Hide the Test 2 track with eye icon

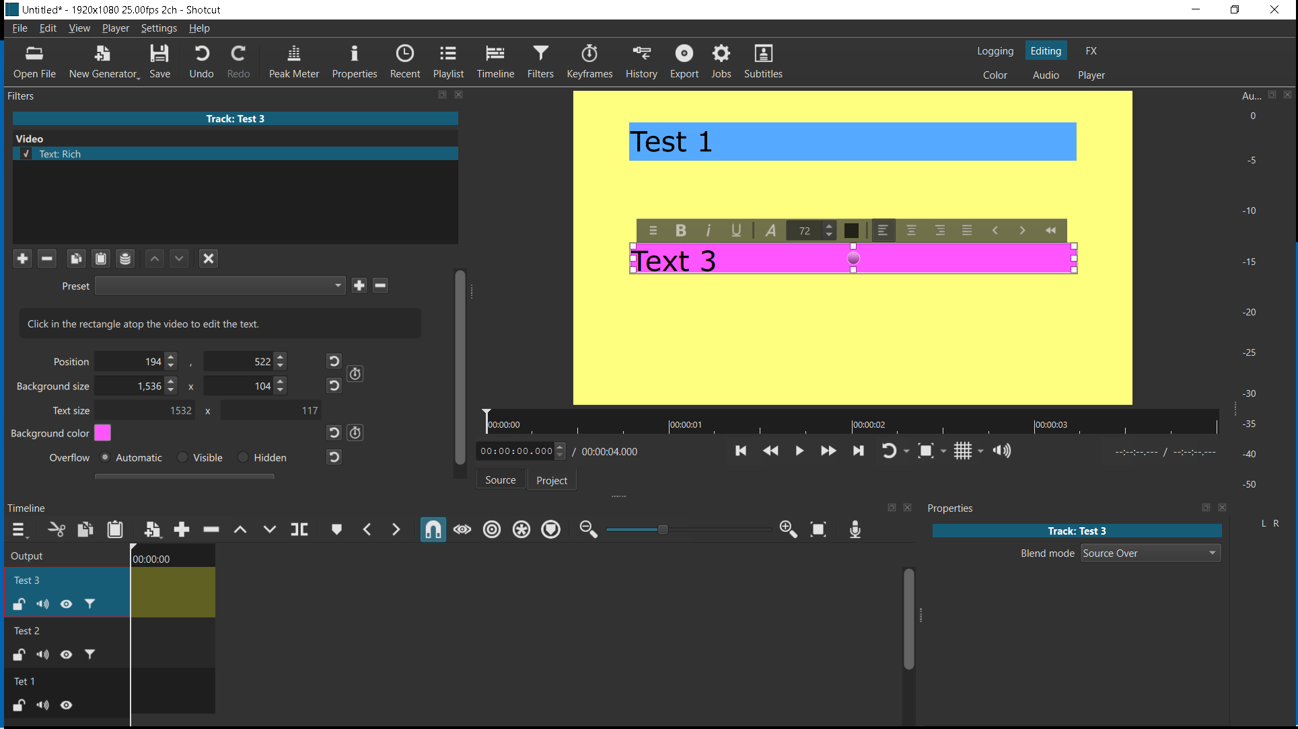[66, 654]
